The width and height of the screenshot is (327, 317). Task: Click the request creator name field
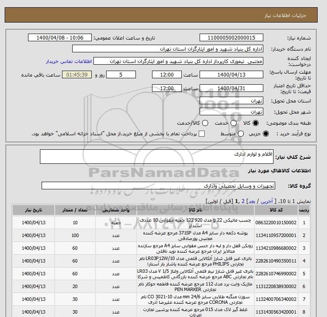178,61
